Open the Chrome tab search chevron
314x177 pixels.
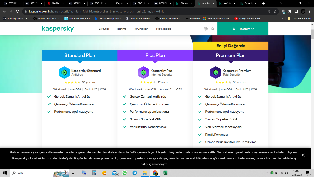click(281, 3)
